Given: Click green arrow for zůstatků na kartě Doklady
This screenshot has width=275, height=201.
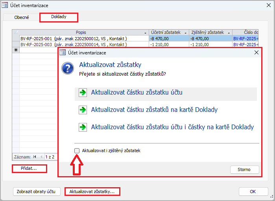Looking at the screenshot, I should click(x=83, y=110).
